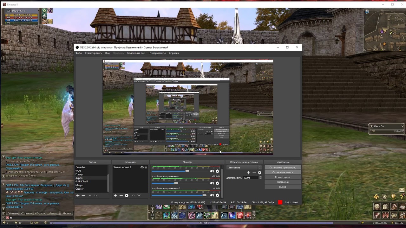The height and width of the screenshot is (228, 406).
Task: Open the Файл menu
Action: 78,53
